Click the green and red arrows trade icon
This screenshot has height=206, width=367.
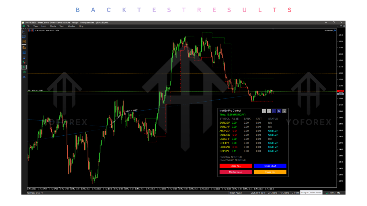[24, 62]
